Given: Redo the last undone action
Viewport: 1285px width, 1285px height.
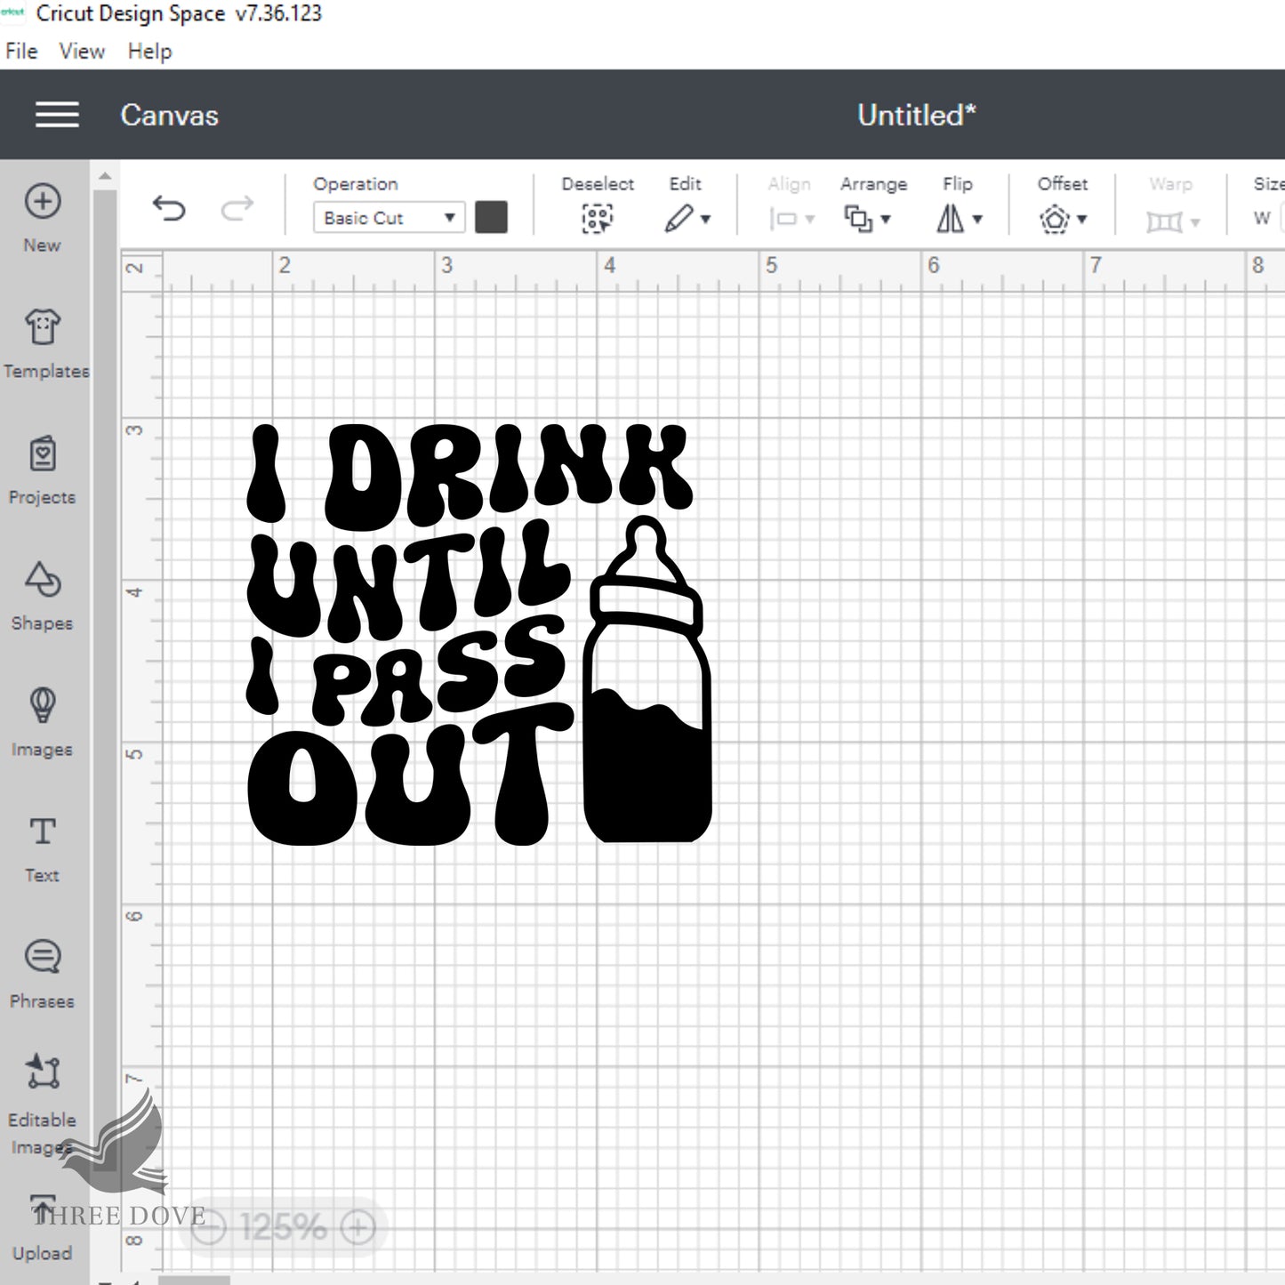Looking at the screenshot, I should click(x=237, y=209).
